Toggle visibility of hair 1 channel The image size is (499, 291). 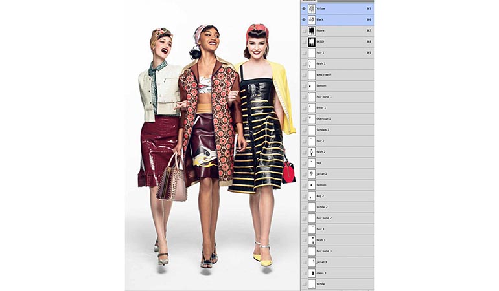click(x=304, y=52)
